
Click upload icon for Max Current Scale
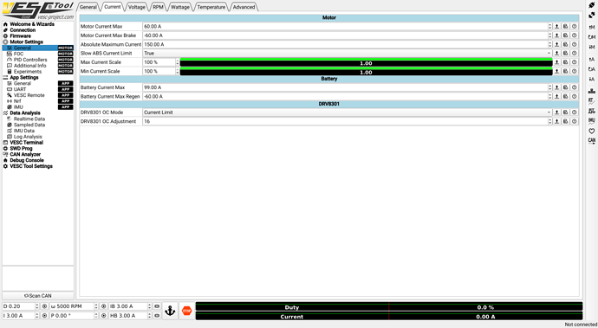[x=556, y=62]
